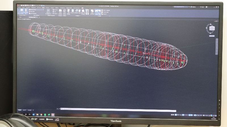Select the Annotate ribbon tab
This screenshot has height=127, width=227.
28,8
